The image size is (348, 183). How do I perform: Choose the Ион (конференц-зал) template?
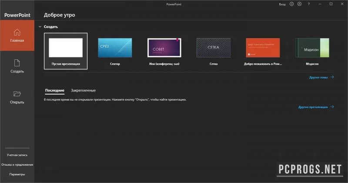tap(164, 48)
